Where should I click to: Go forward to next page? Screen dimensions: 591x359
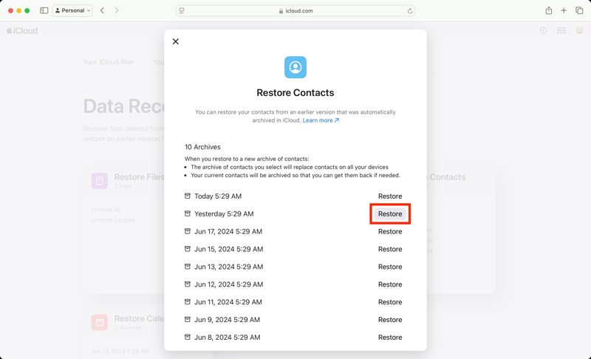point(117,10)
